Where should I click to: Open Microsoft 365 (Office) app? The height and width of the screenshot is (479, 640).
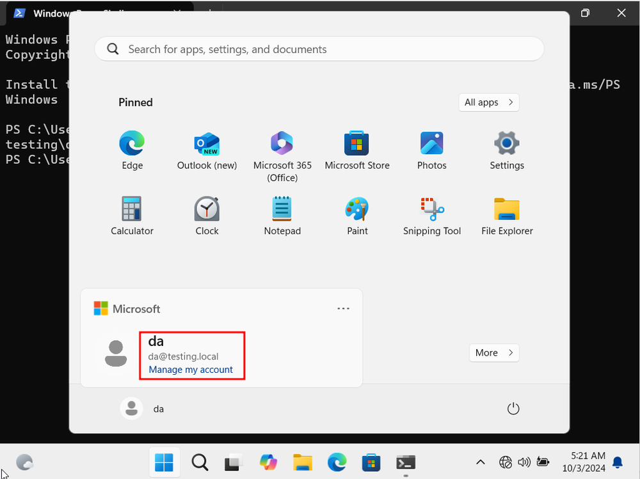282,156
